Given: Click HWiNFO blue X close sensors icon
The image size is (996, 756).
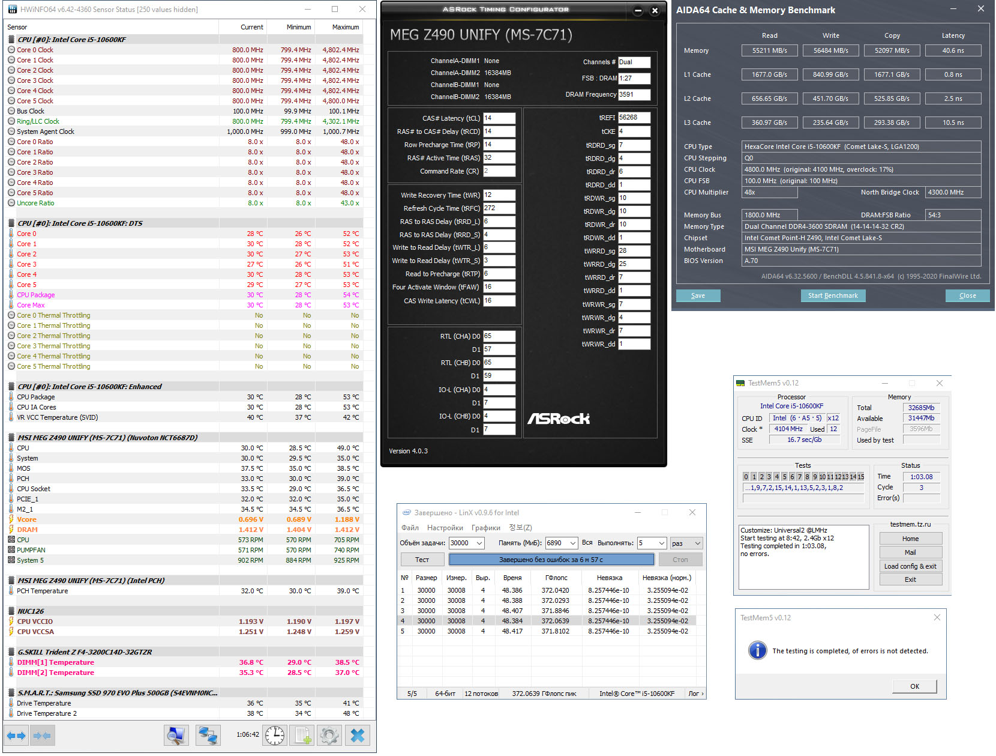Looking at the screenshot, I should coord(358,736).
